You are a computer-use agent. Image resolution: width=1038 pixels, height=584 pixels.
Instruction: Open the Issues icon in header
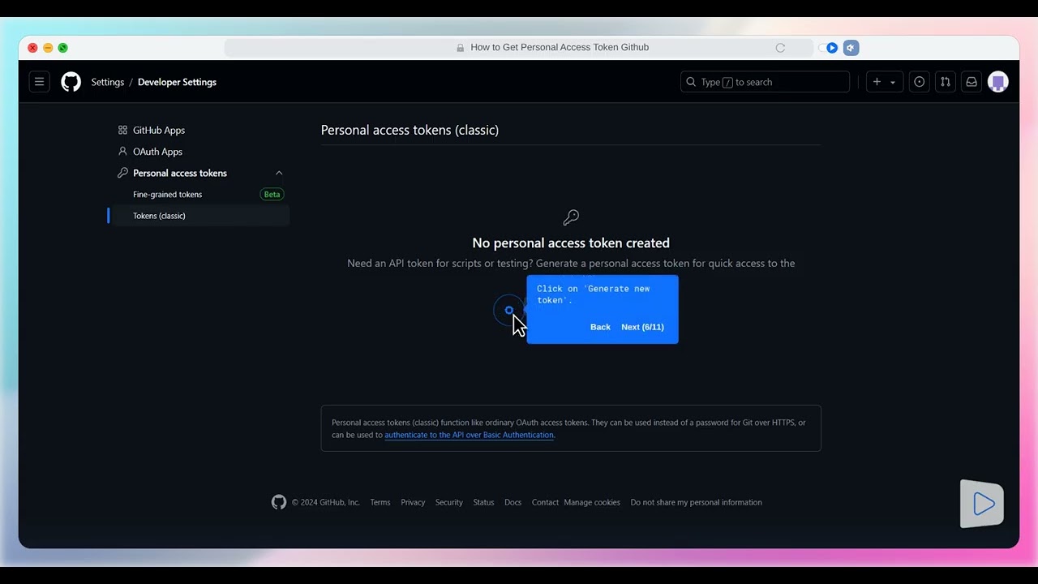pyautogui.click(x=919, y=82)
